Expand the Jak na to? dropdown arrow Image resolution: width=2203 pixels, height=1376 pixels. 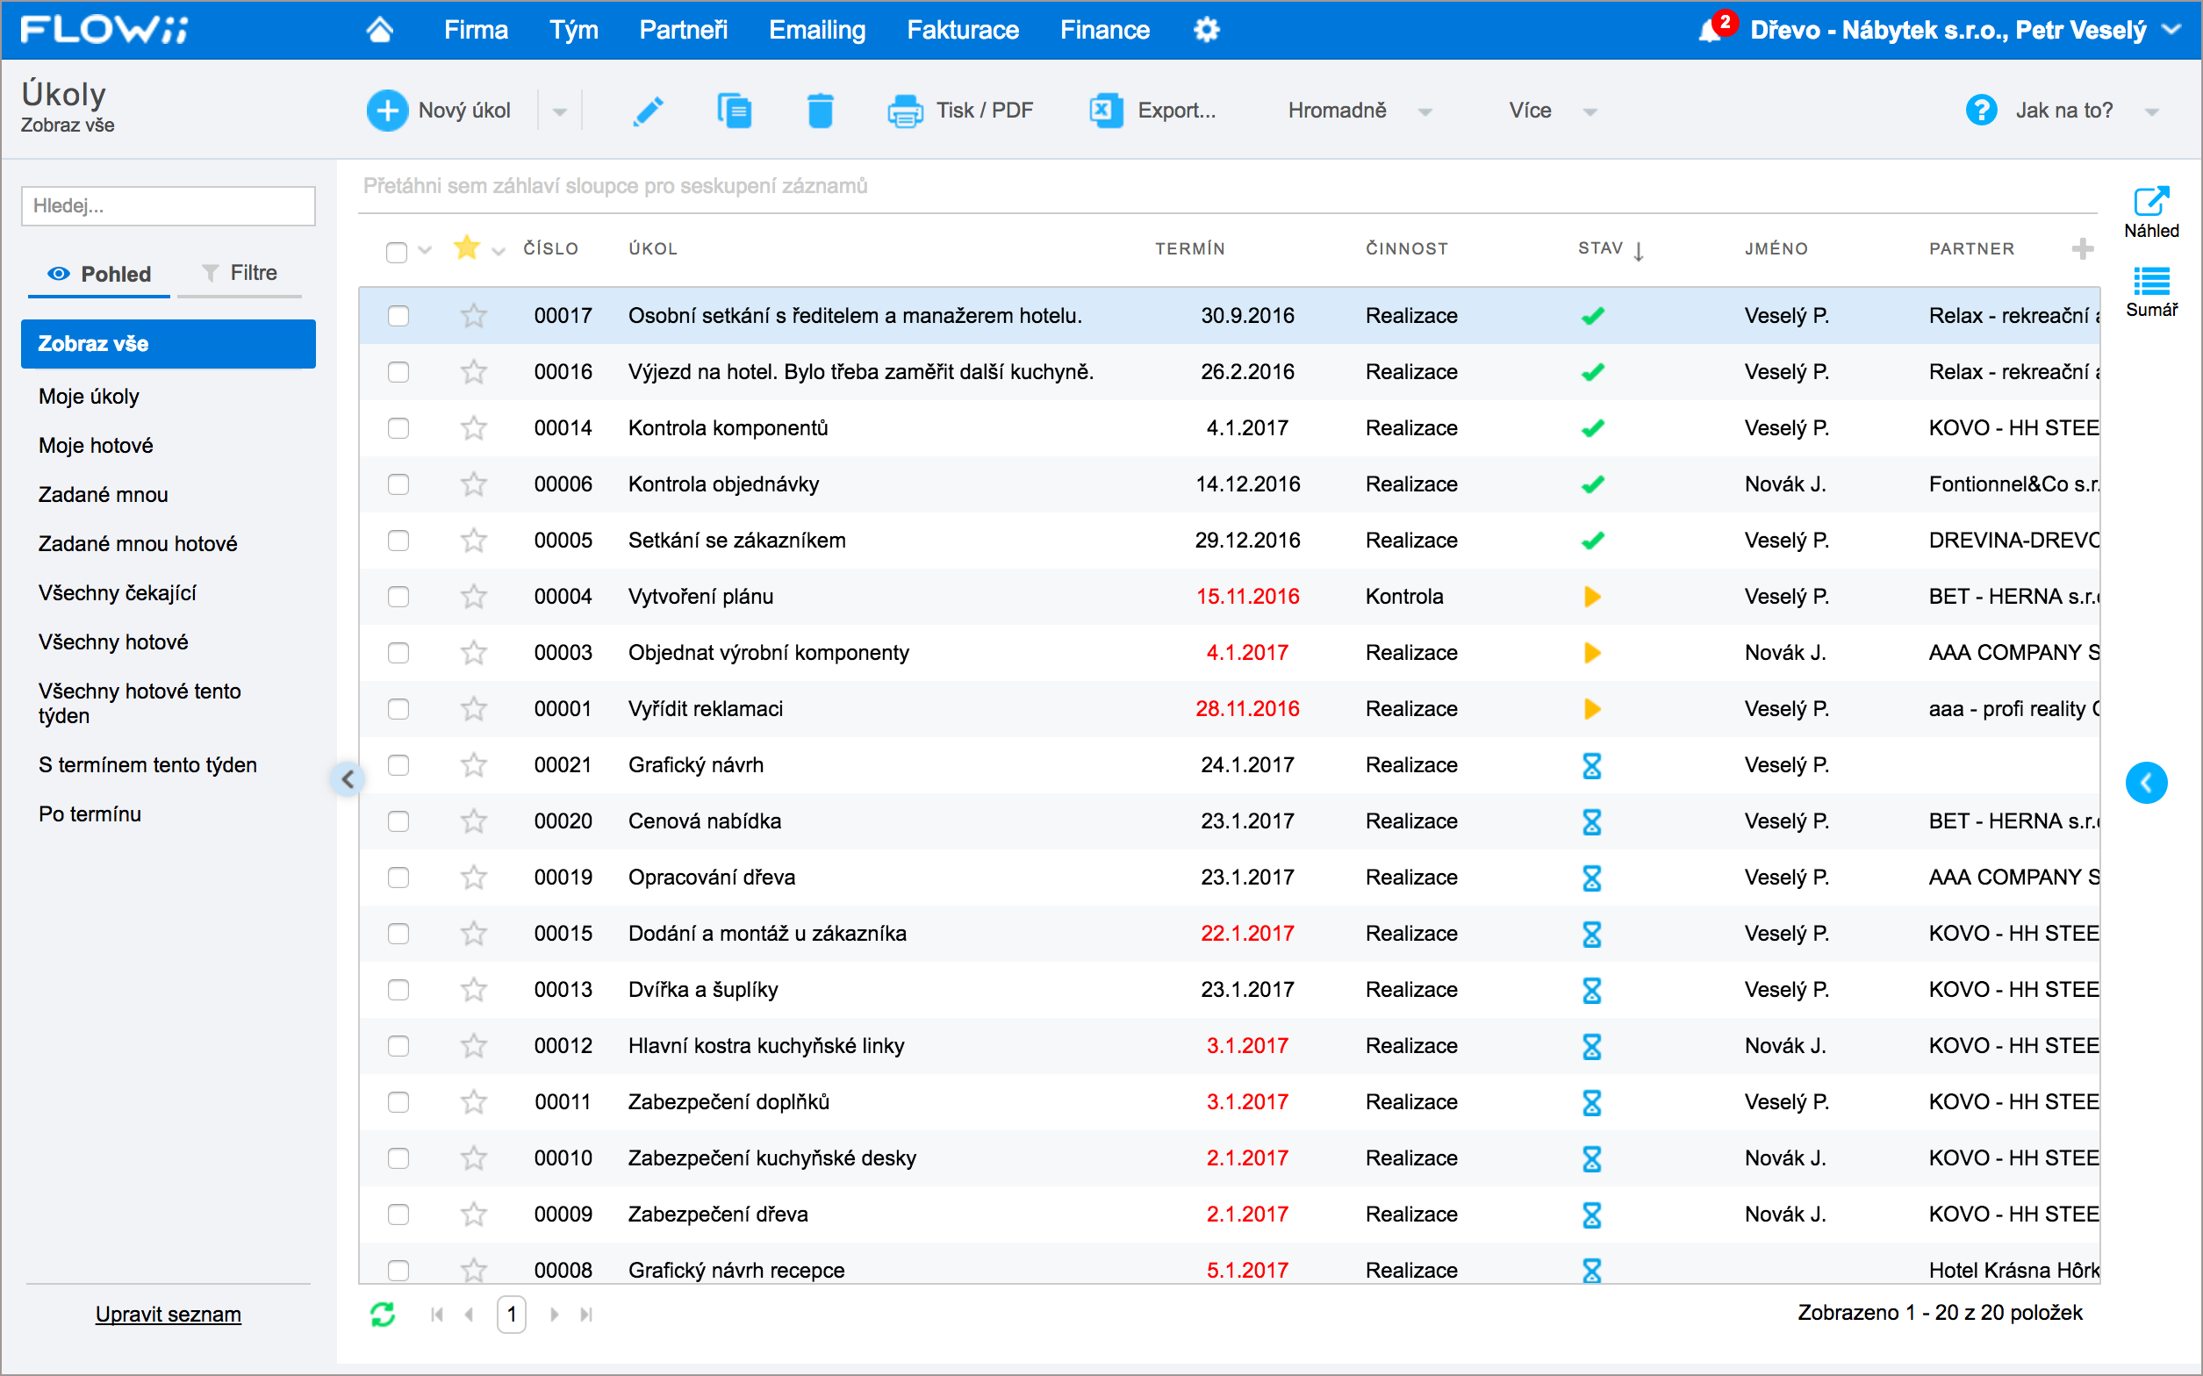point(2151,112)
